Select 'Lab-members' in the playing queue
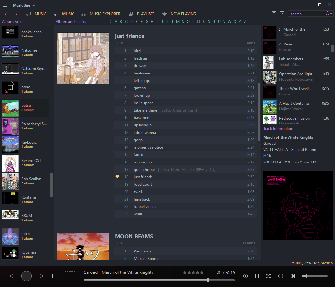 coord(297,62)
